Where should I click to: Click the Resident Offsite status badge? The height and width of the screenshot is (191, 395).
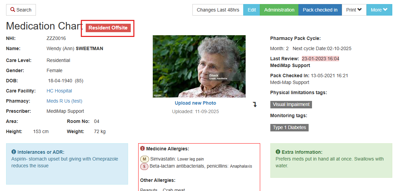pyautogui.click(x=108, y=28)
